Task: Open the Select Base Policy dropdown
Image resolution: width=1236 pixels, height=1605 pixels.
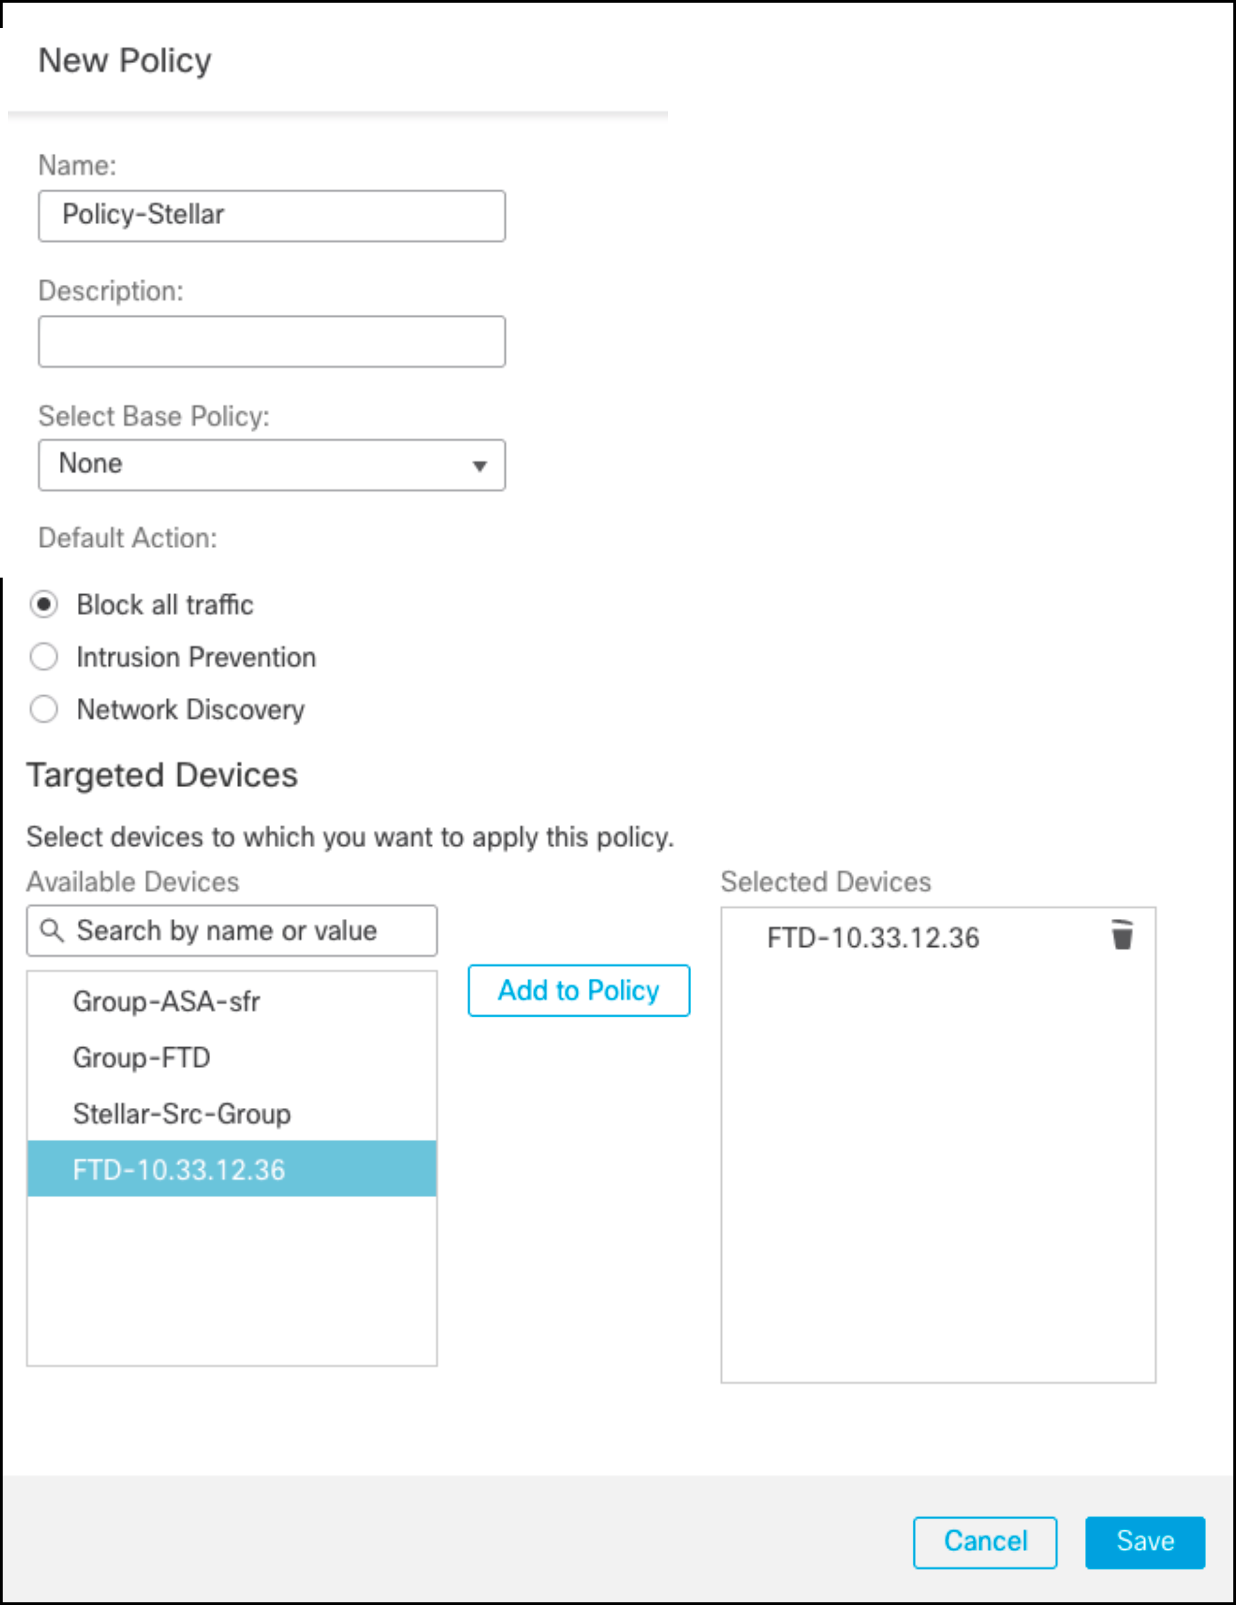Action: tap(271, 464)
